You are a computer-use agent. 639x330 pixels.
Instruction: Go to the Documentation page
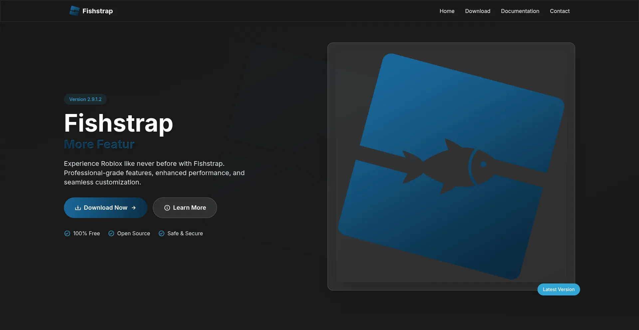click(520, 11)
